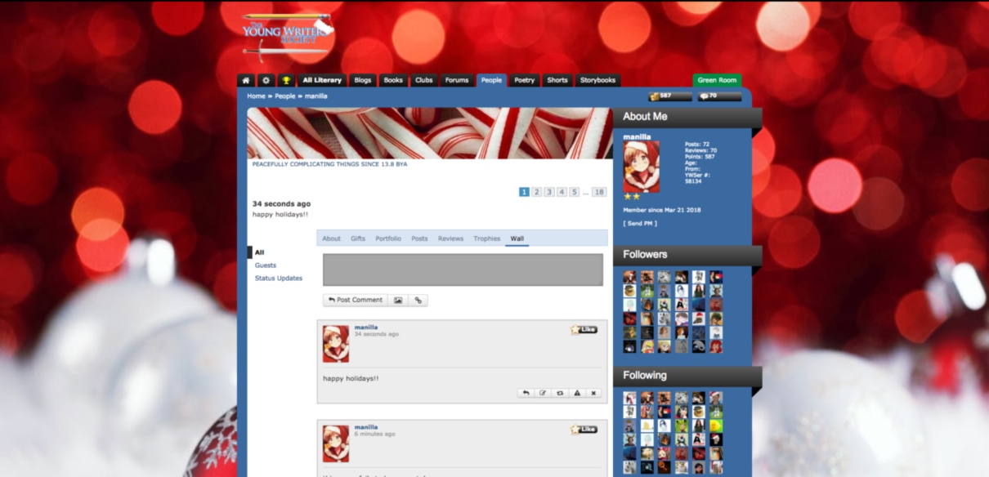Insert link using the chain icon
This screenshot has width=989, height=477.
(x=418, y=300)
